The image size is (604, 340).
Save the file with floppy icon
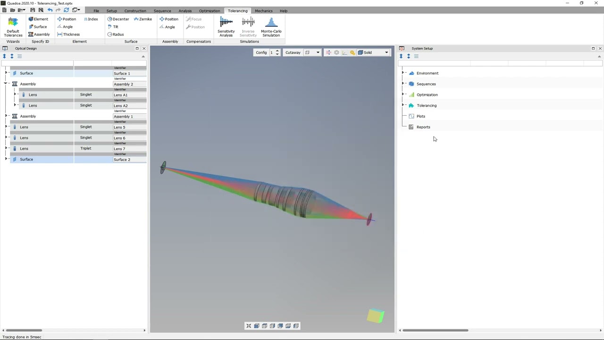pyautogui.click(x=33, y=10)
